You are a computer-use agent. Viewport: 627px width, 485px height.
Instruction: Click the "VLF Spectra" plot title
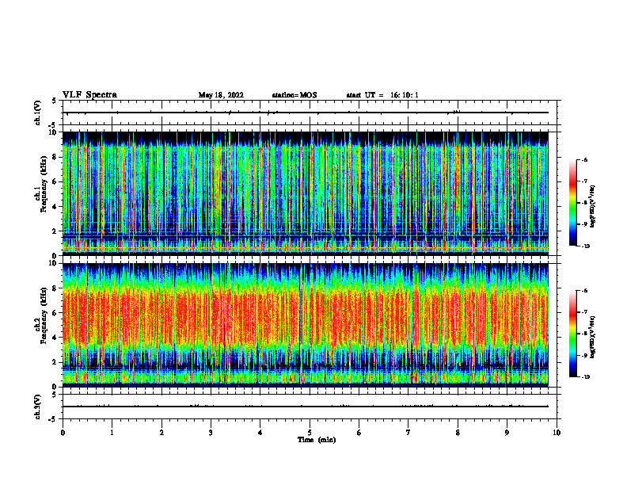click(89, 95)
